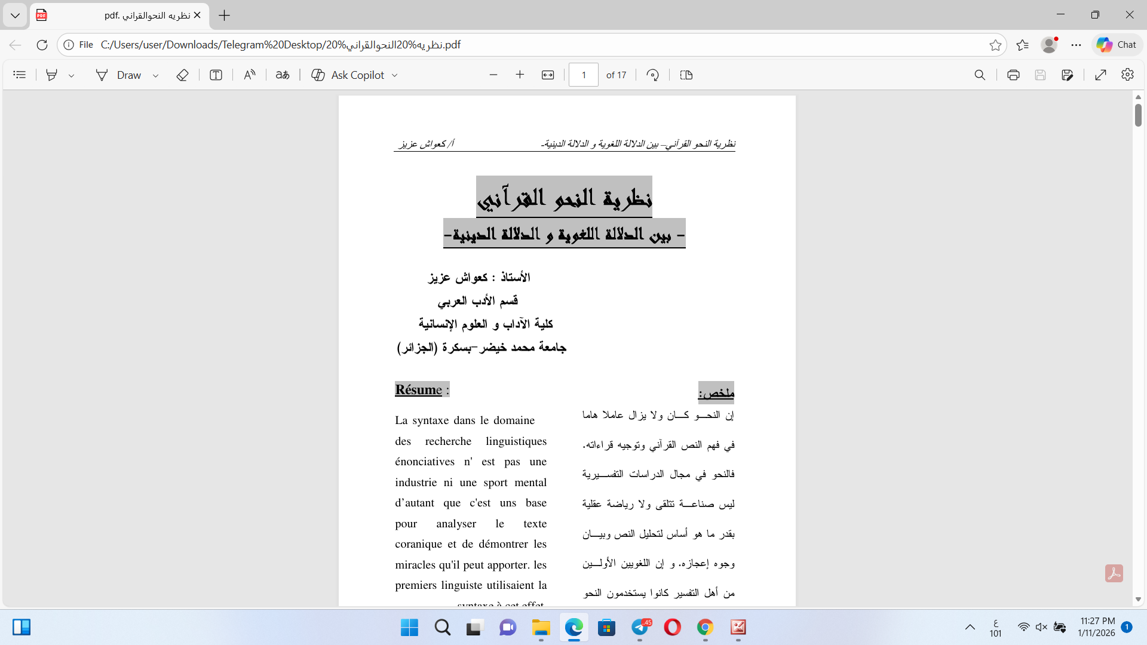The image size is (1147, 645).
Task: Expand the Ask Copilot dropdown arrow
Action: 395,75
